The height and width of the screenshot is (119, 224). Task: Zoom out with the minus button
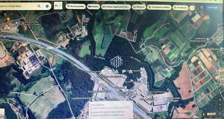click(220, 109)
